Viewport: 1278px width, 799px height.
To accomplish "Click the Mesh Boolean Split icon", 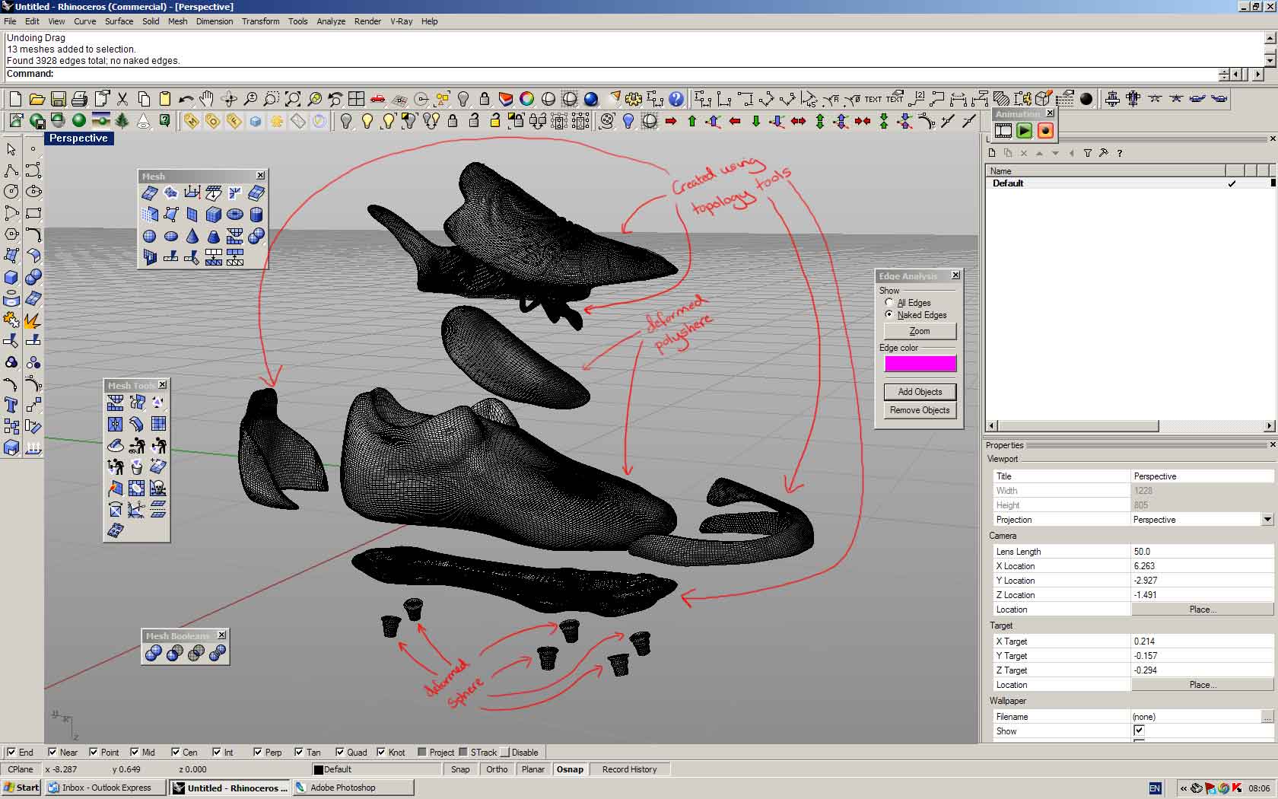I will (218, 653).
